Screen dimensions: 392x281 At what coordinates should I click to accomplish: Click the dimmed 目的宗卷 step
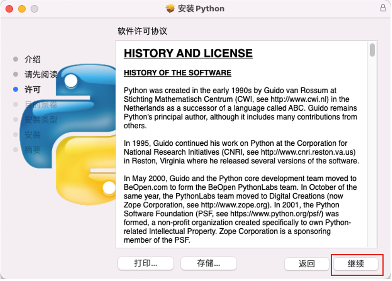tap(40, 104)
